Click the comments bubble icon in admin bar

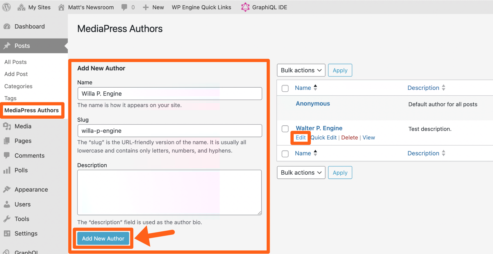point(124,7)
